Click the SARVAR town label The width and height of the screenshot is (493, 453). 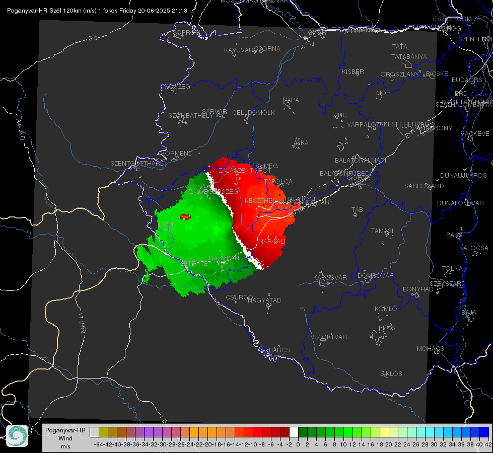click(215, 112)
